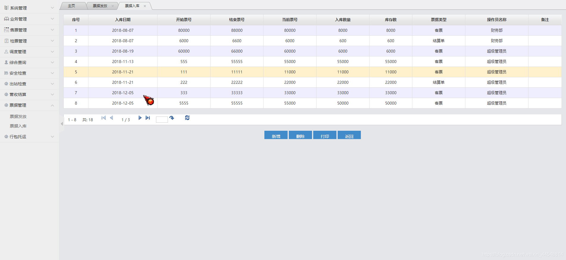Screen dimensions: 566x260
Task: Click the 检票管理 clipboard icon
Action: click(7, 41)
